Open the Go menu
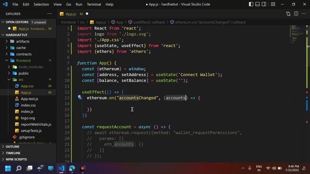The image size is (310, 174). (x=68, y=4)
